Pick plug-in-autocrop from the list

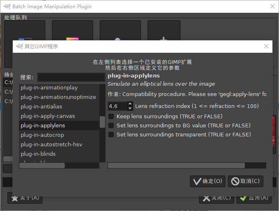coord(59,135)
